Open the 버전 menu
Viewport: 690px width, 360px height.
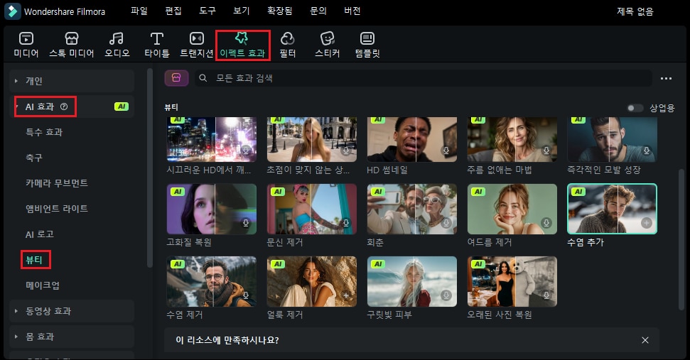(x=352, y=11)
